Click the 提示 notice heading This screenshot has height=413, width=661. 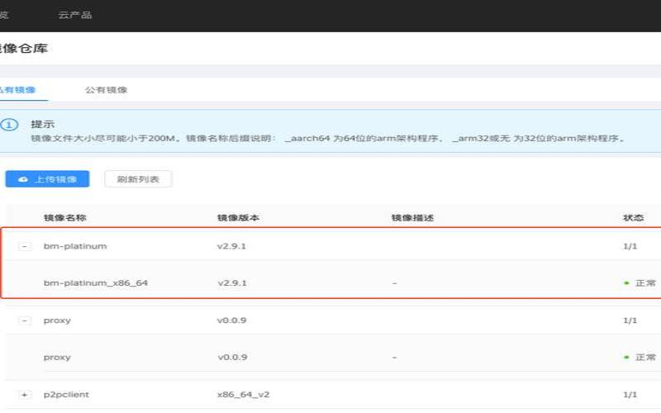tap(43, 125)
